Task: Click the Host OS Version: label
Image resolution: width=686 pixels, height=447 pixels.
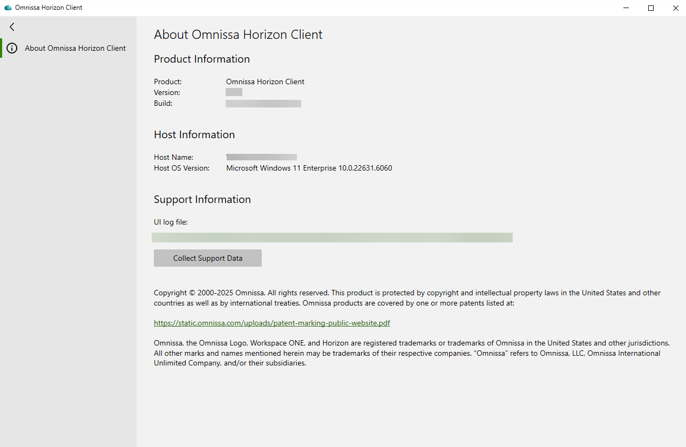Action: pos(181,168)
